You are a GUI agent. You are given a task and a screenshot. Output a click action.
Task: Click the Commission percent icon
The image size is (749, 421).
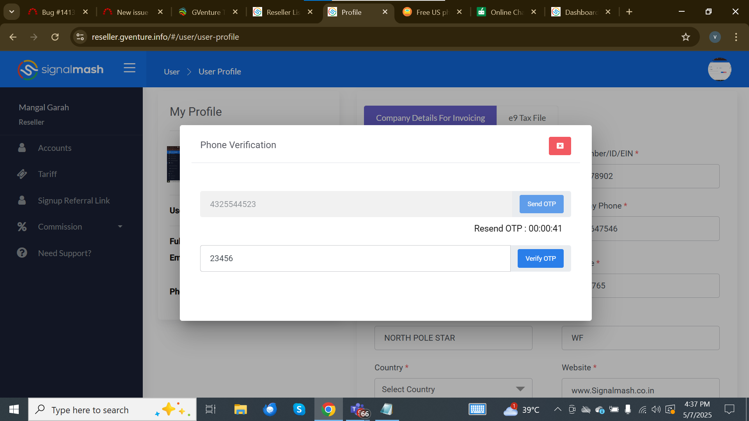point(22,226)
